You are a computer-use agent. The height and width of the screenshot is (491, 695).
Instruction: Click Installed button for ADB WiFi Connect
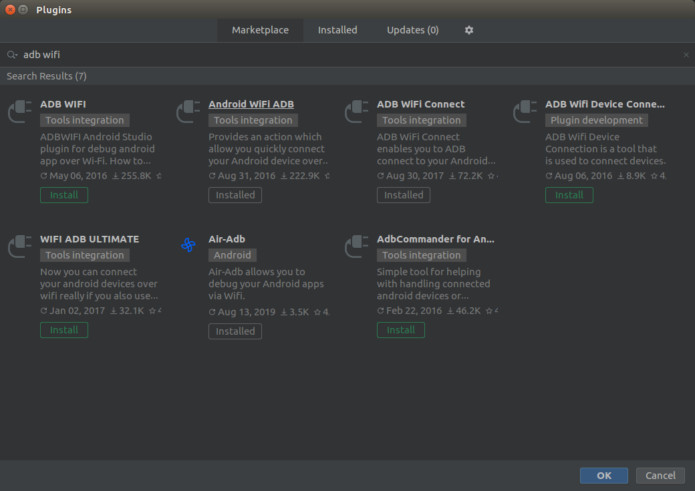pos(404,195)
